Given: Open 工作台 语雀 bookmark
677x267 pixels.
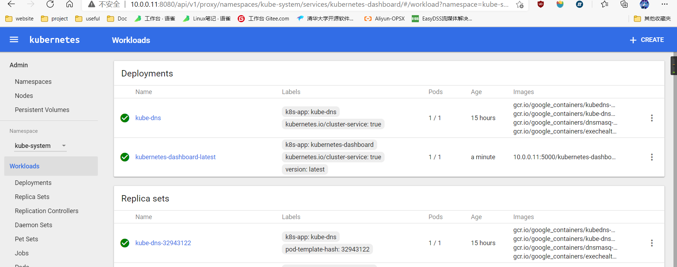Looking at the screenshot, I should tap(155, 19).
